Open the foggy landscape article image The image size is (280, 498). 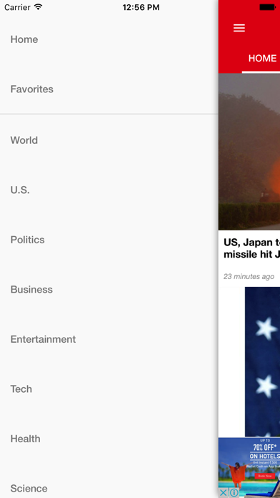click(x=249, y=152)
